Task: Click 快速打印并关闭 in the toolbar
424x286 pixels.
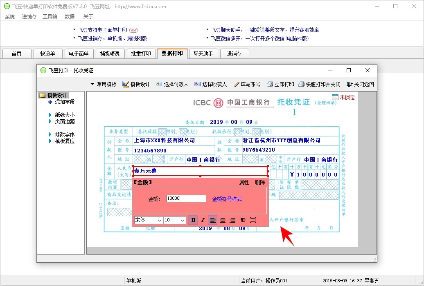Action: [319, 84]
